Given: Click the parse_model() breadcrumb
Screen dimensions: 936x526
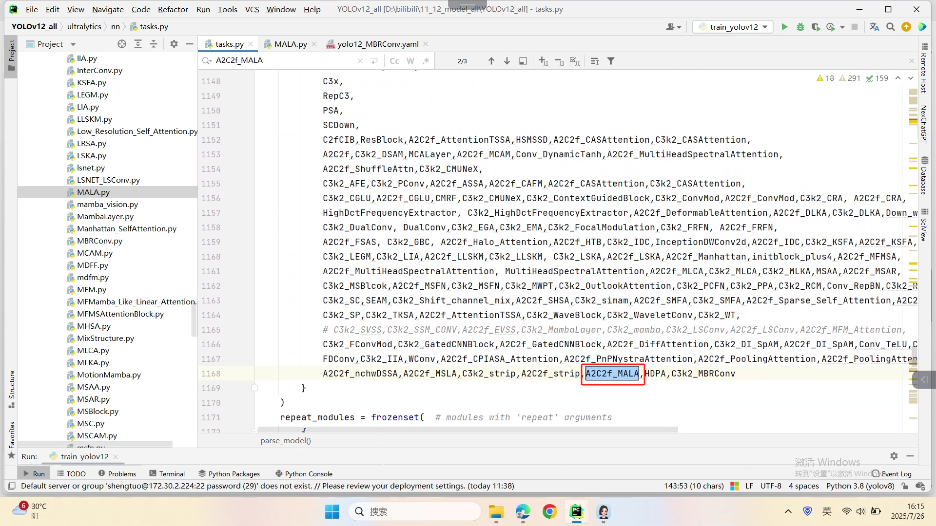Looking at the screenshot, I should click(x=286, y=441).
